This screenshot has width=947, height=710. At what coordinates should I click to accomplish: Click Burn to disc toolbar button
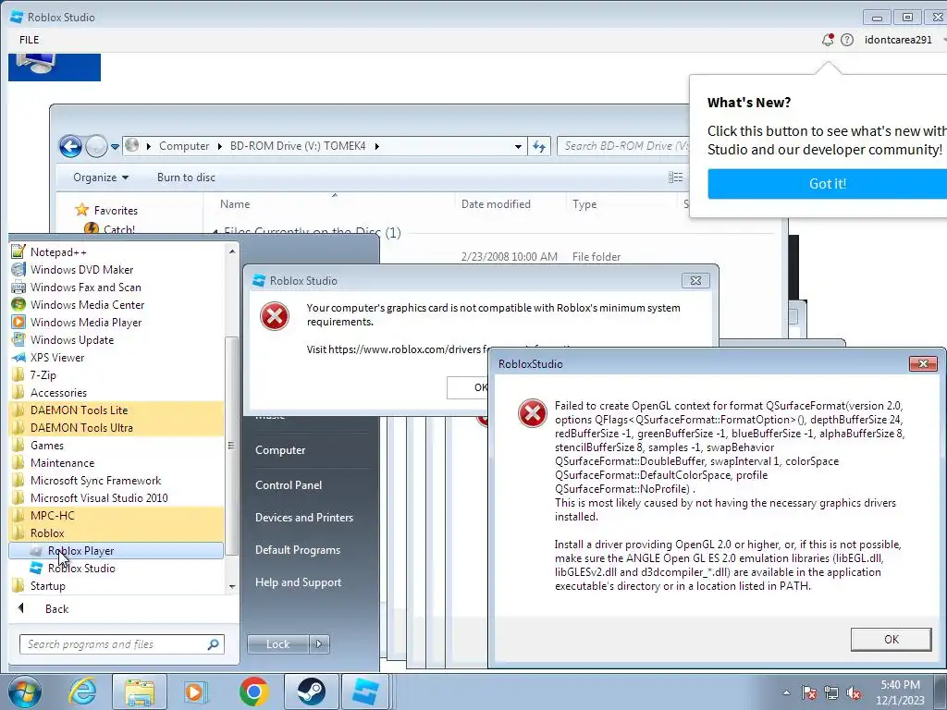(x=186, y=177)
